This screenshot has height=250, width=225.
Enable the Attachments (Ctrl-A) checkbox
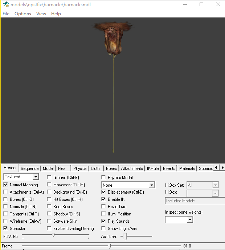click(5, 192)
